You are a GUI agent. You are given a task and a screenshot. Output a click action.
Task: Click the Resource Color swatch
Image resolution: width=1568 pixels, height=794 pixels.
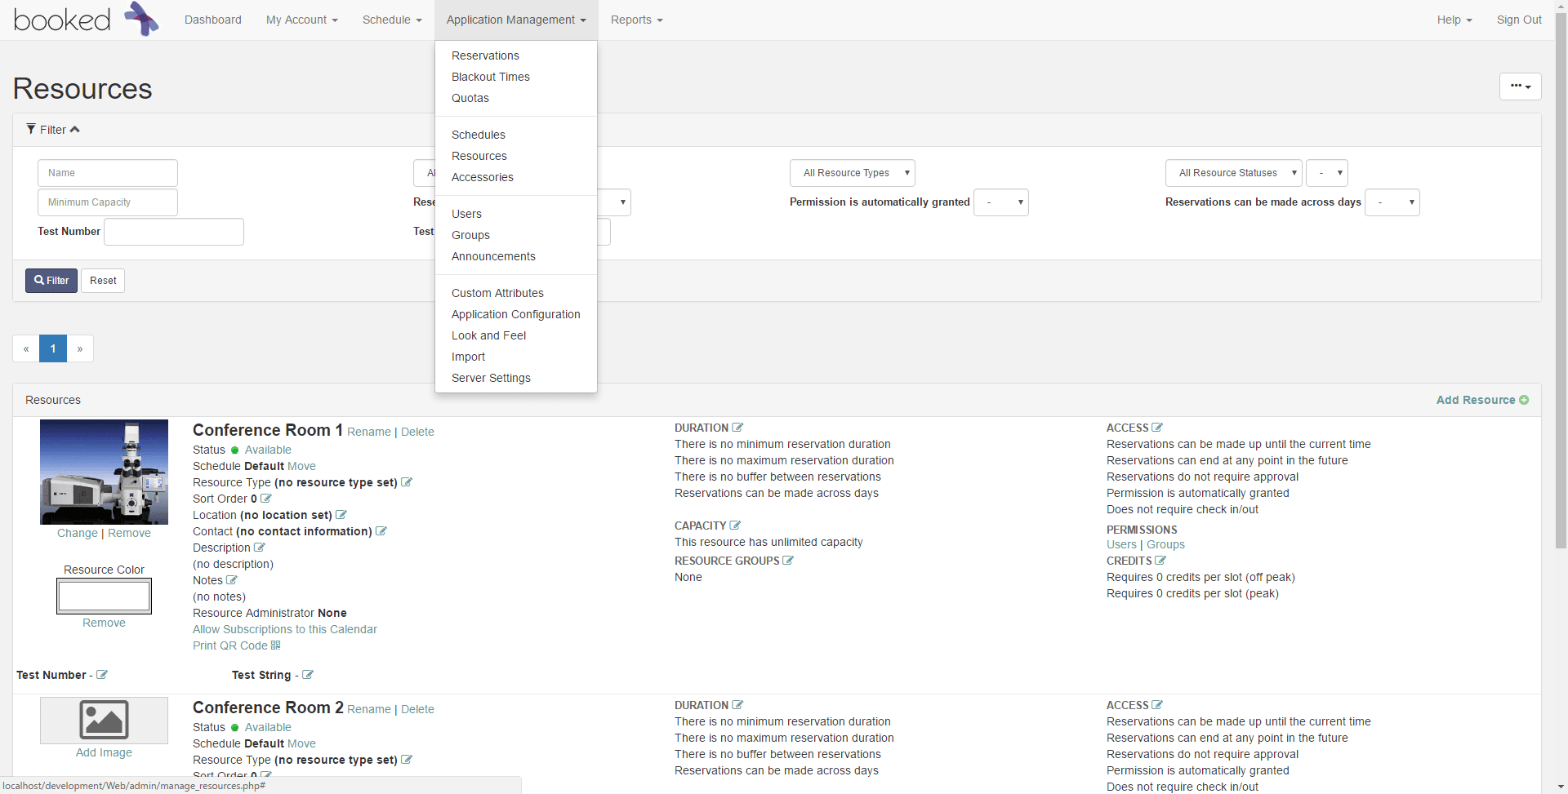(104, 596)
